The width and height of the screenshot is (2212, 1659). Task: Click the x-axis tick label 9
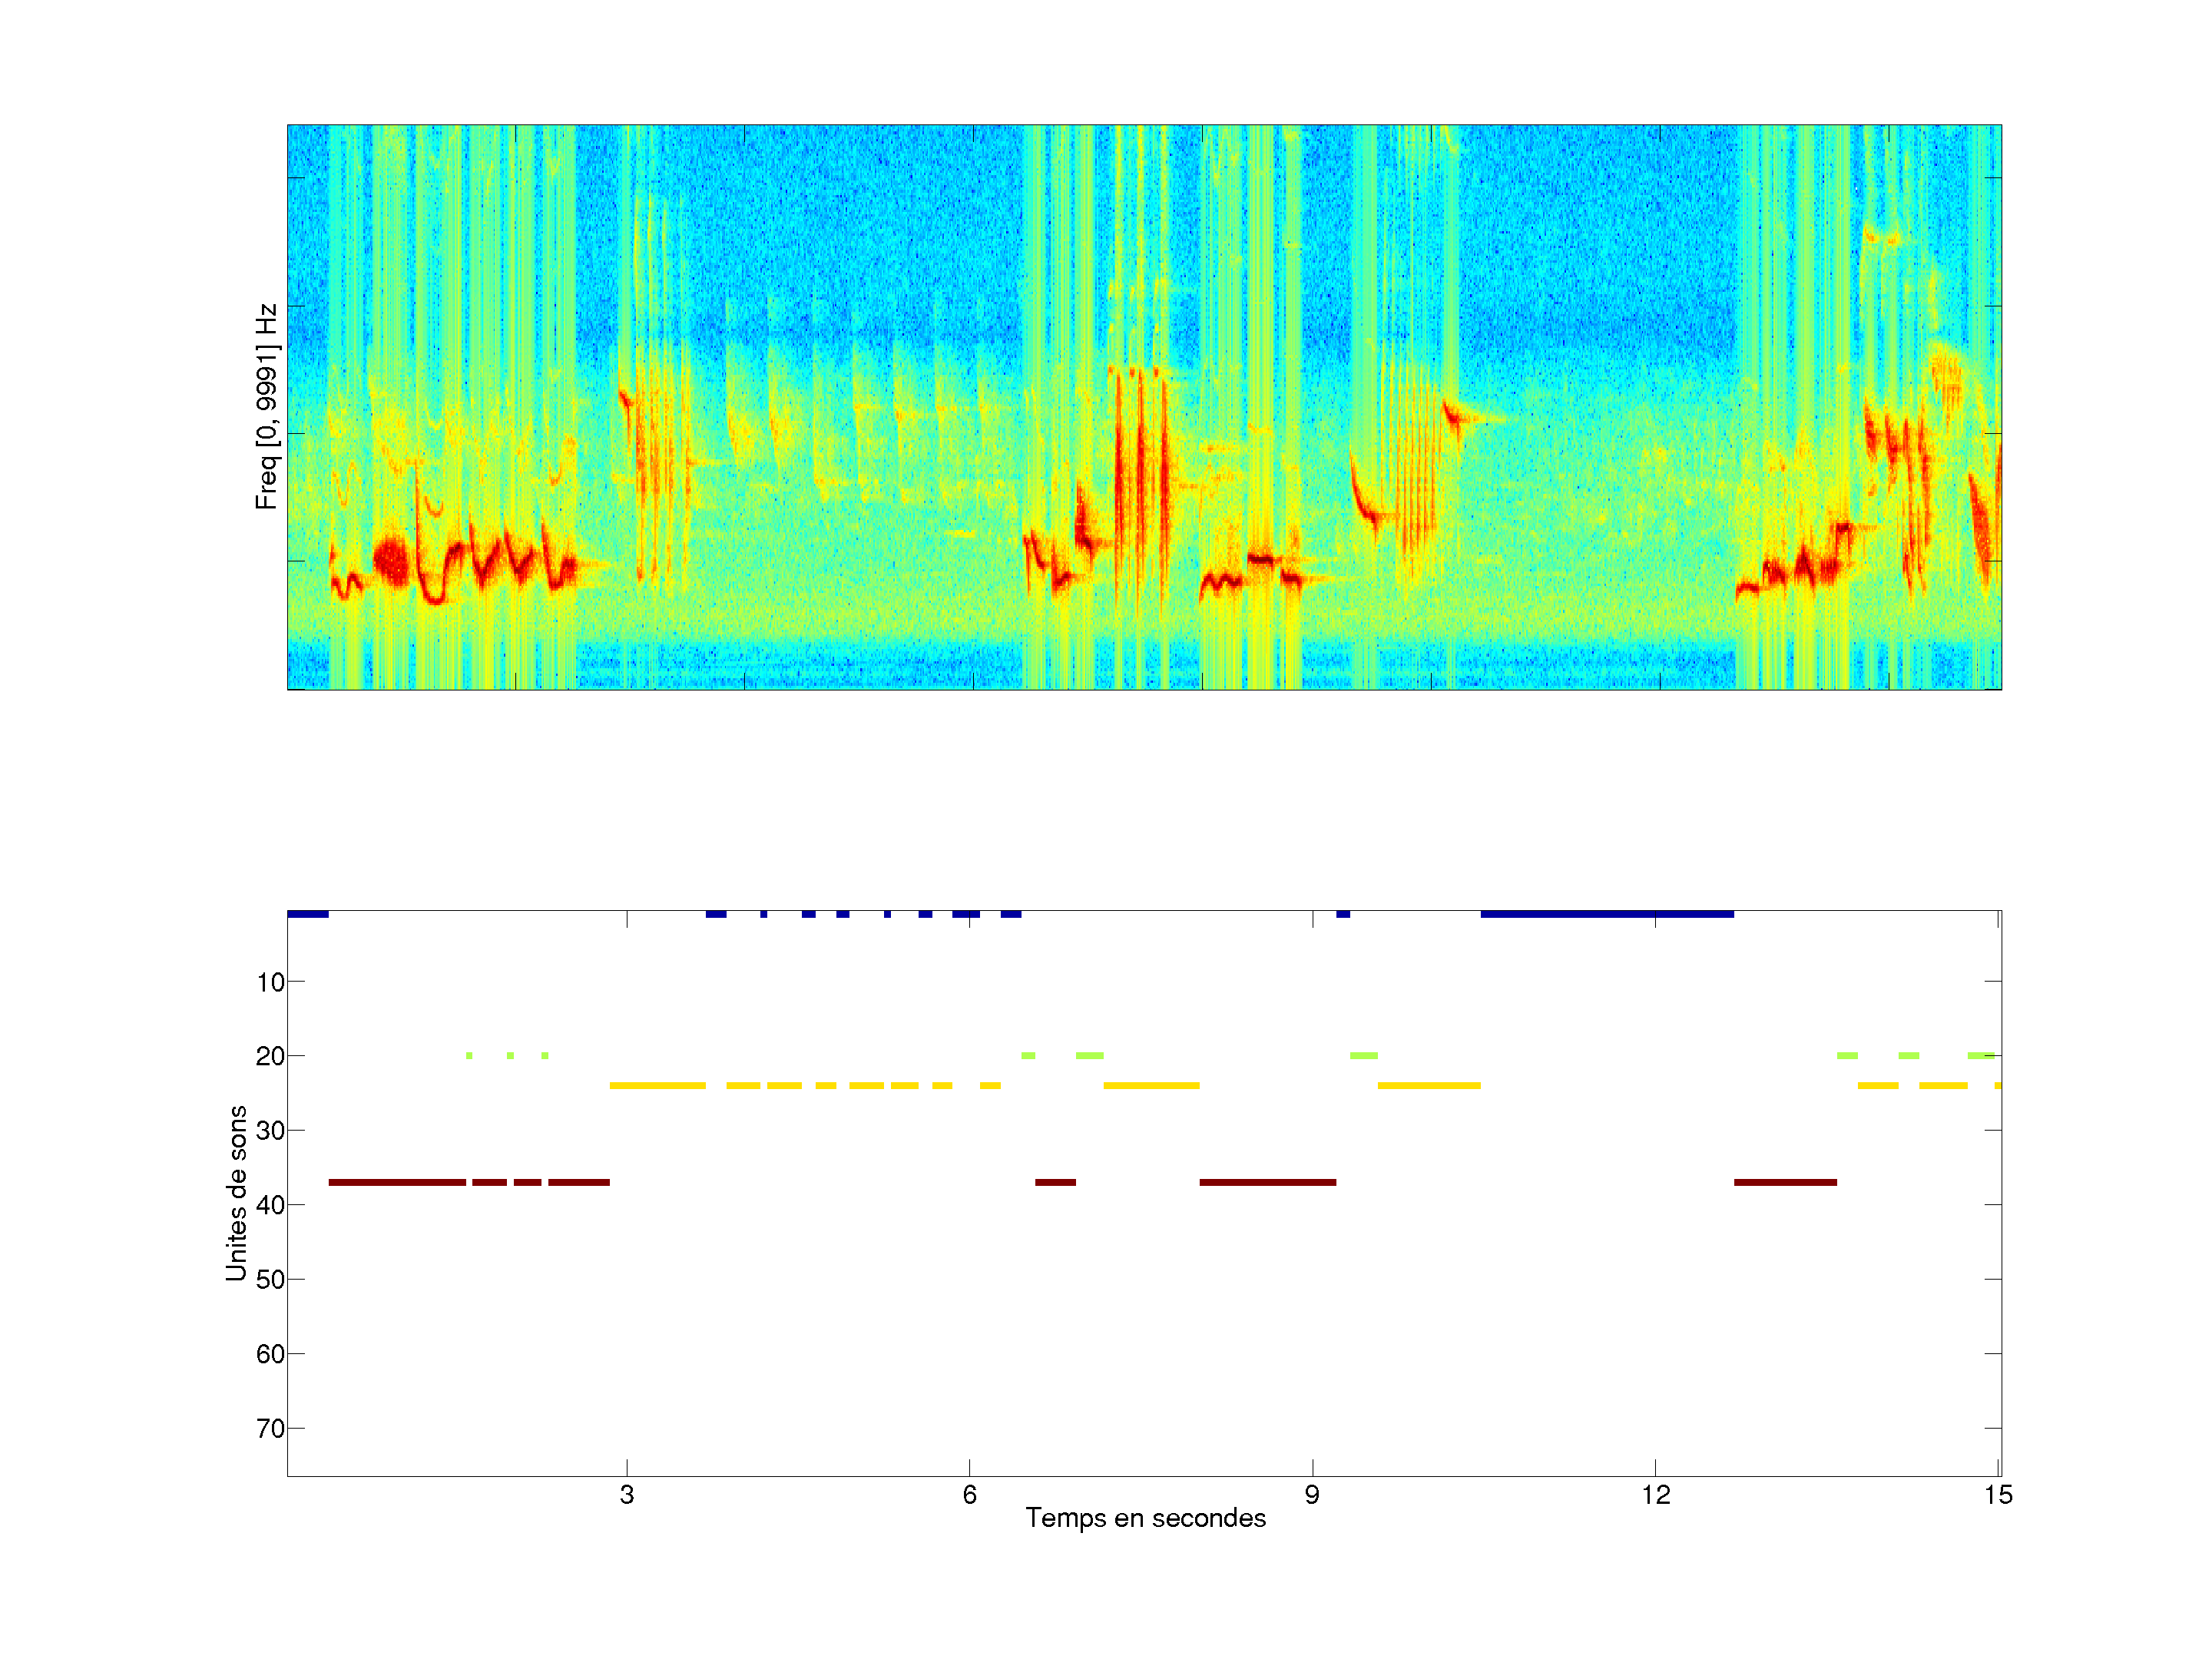[1312, 1495]
